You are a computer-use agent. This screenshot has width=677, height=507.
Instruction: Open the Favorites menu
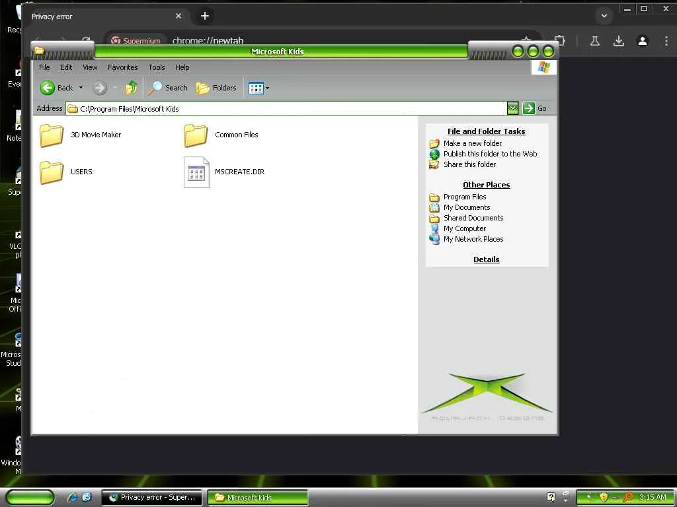[122, 67]
